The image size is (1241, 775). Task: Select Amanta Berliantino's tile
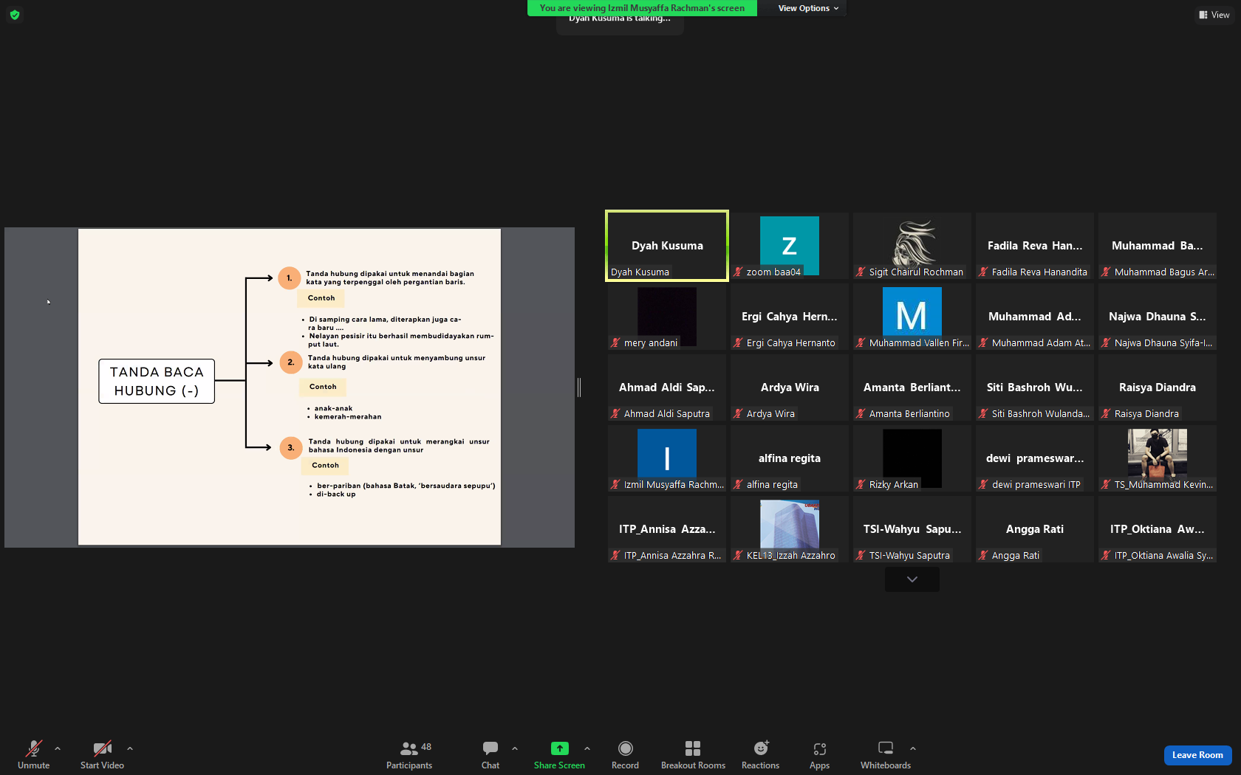pyautogui.click(x=912, y=387)
